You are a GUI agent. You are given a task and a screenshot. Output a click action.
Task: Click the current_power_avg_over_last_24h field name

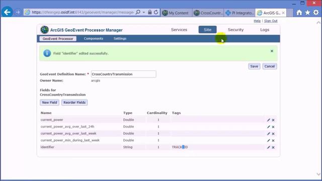(67, 126)
